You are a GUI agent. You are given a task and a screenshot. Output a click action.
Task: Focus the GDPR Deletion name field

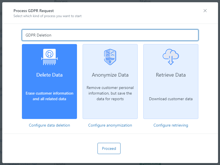click(x=110, y=35)
